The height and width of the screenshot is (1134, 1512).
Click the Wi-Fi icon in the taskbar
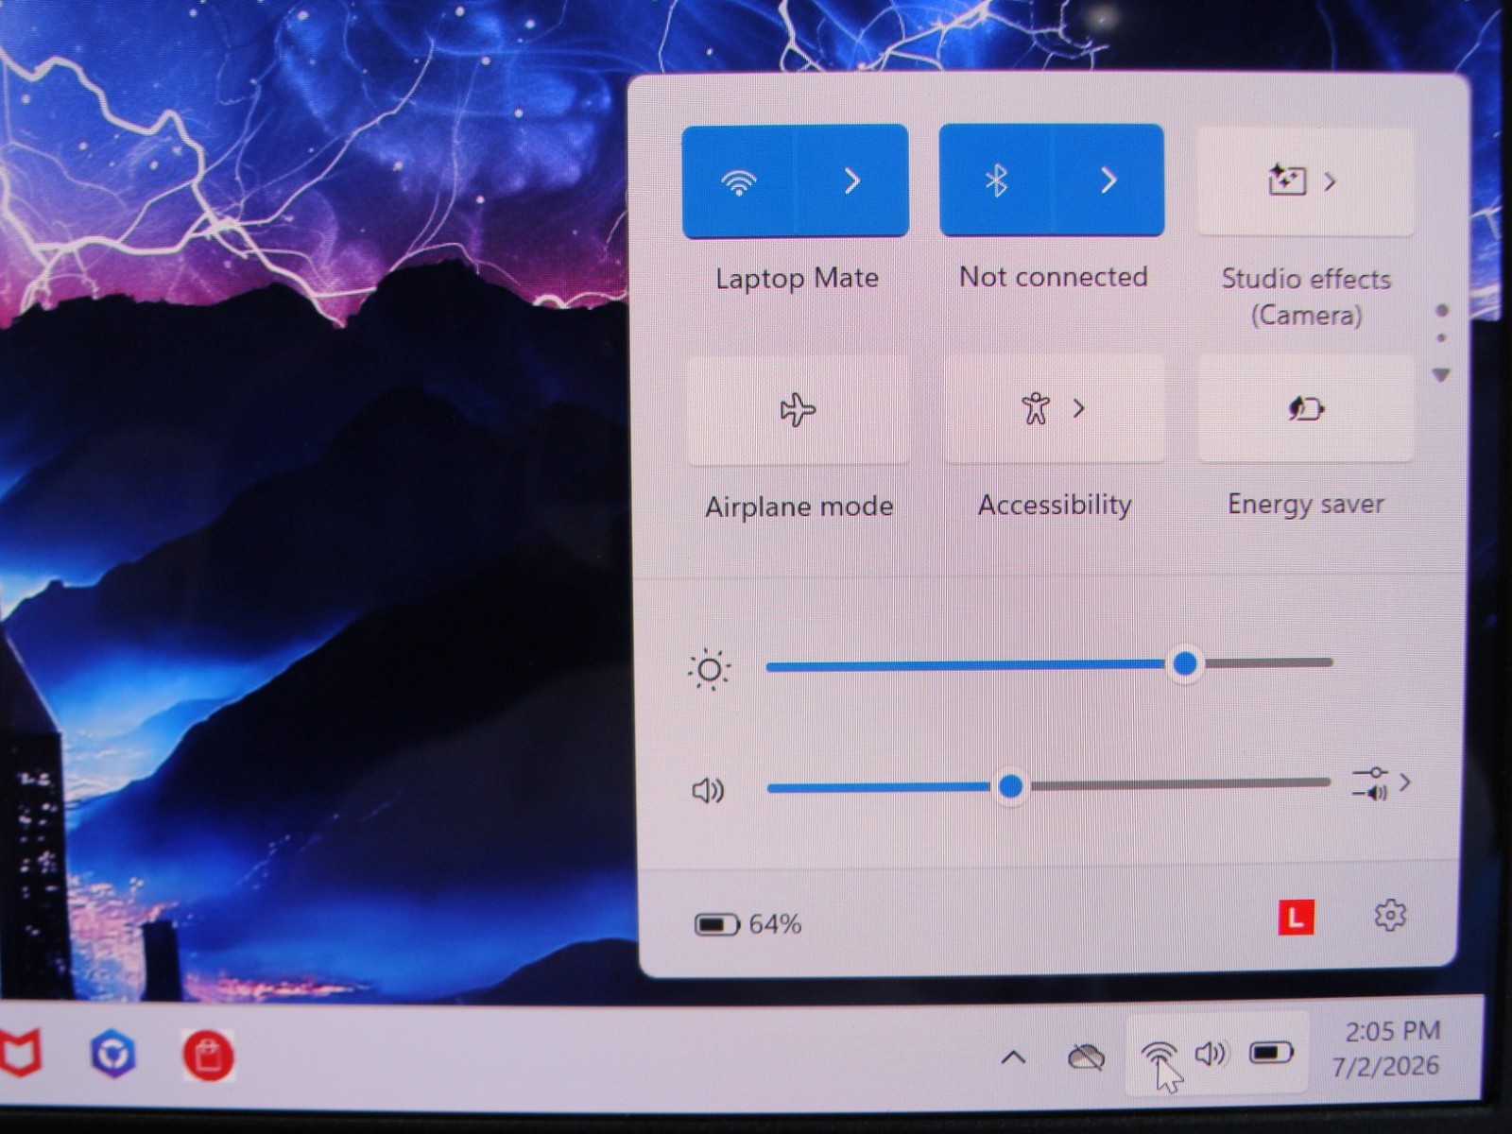(1159, 1055)
